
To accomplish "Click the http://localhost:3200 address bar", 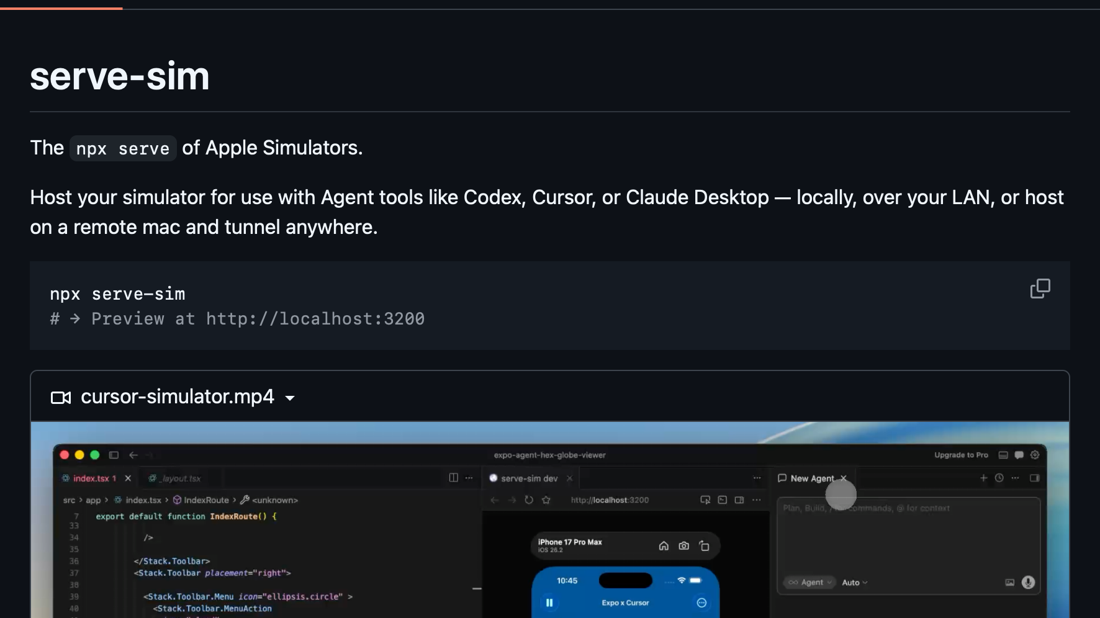I will point(610,500).
